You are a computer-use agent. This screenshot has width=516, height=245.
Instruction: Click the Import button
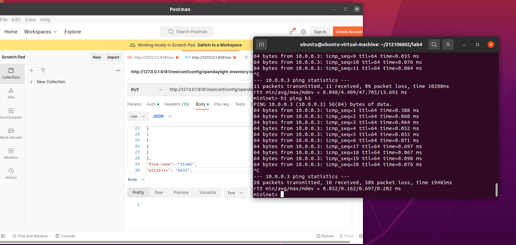click(113, 57)
